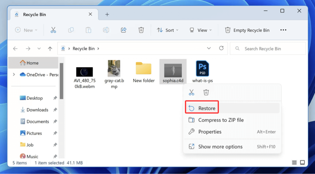Open Properties from context menu
The width and height of the screenshot is (315, 174).
[x=232, y=132]
